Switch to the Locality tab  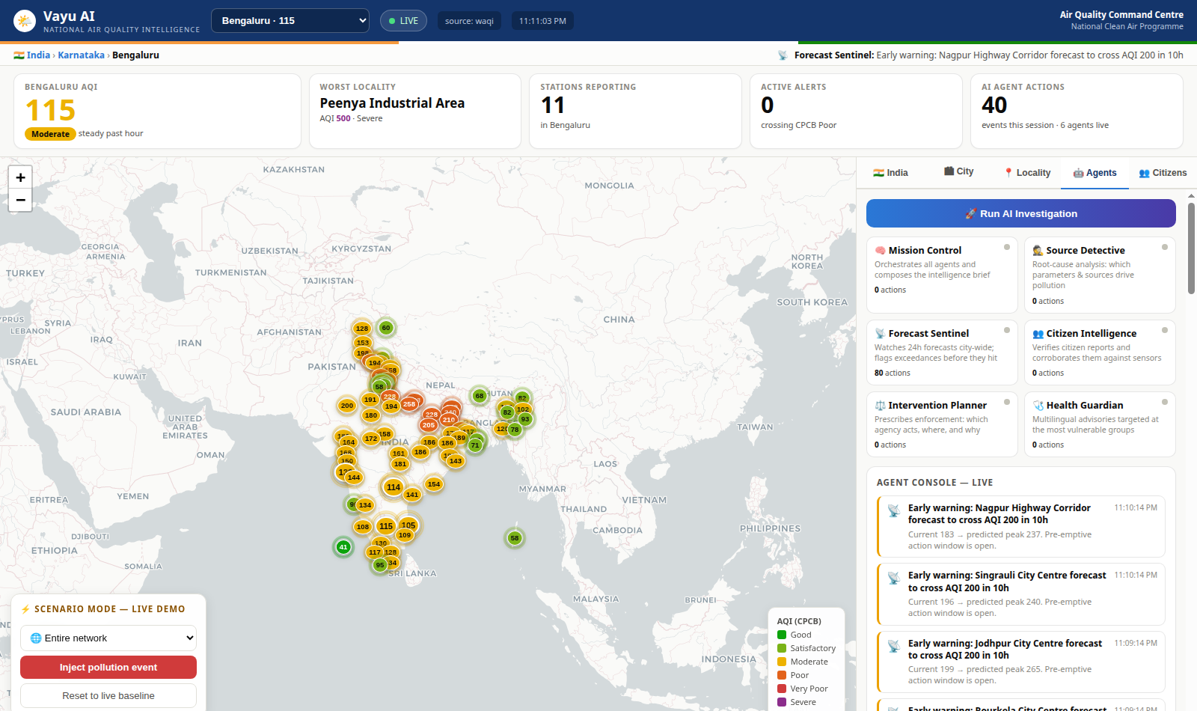tap(1027, 173)
